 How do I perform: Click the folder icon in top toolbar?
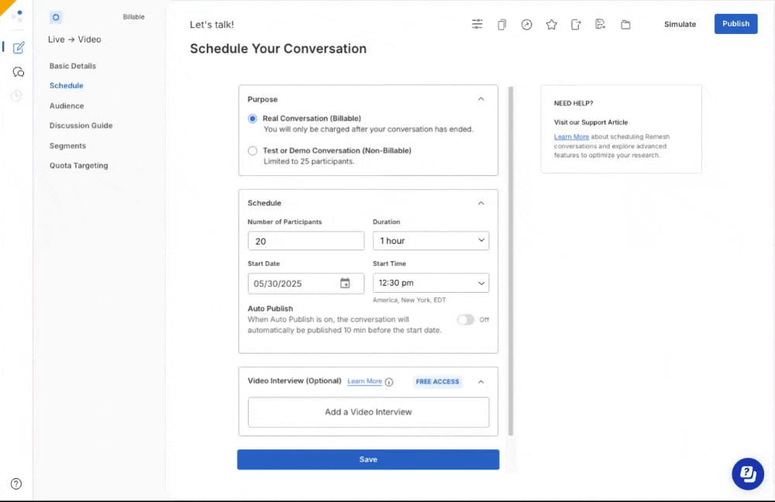[x=625, y=24]
